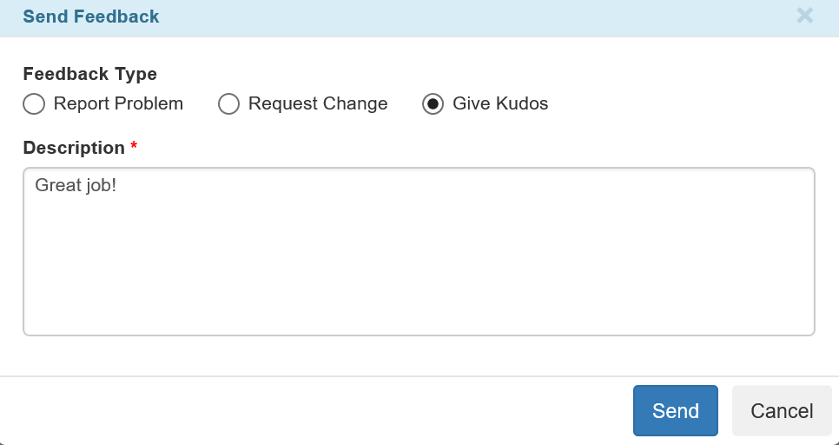This screenshot has height=445, width=839.
Task: Choose the Request Change radio circle
Action: click(x=228, y=104)
